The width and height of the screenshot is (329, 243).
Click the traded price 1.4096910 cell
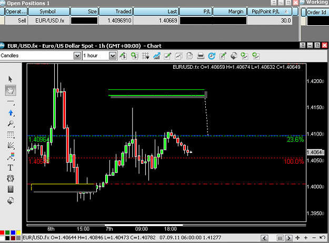click(x=116, y=20)
